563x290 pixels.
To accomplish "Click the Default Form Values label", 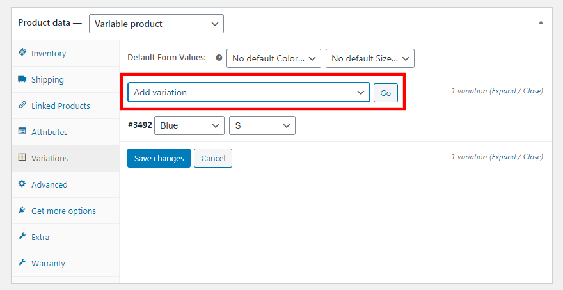I will click(x=166, y=58).
